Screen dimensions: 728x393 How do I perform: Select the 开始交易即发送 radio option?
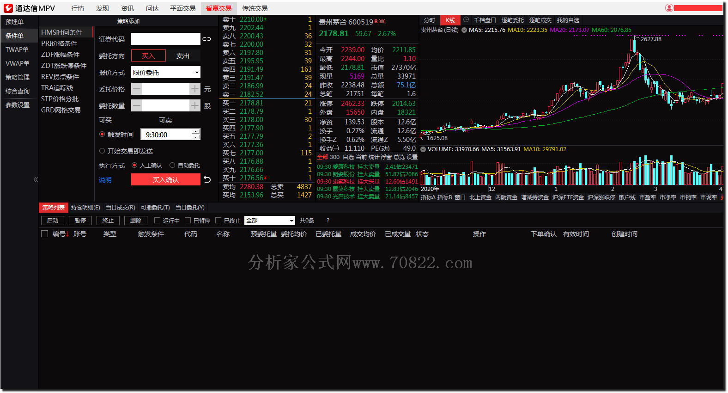[x=102, y=151]
